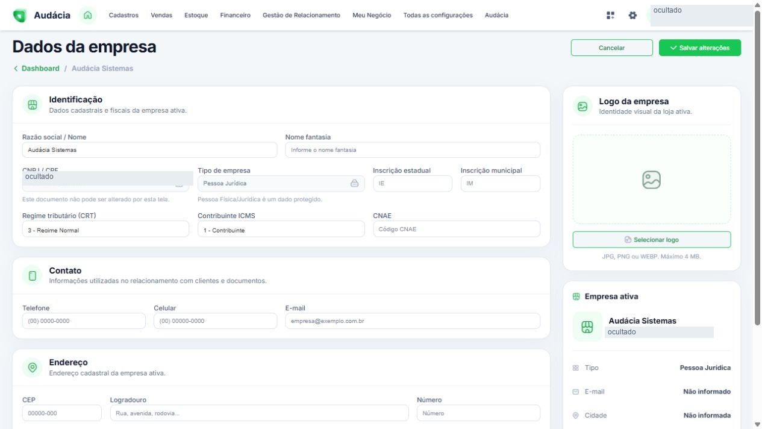Open the Contribuinte ICMS dropdown
Screen dimensions: 762x429
(x=281, y=230)
